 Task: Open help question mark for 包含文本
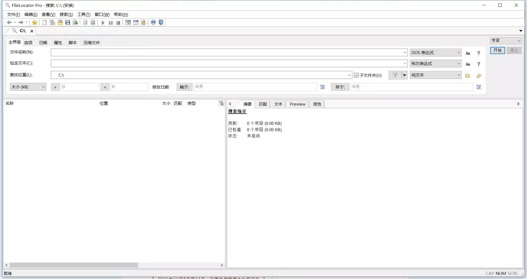pos(479,64)
